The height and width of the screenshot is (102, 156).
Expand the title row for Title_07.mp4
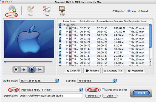pyautogui.click(x=67, y=49)
